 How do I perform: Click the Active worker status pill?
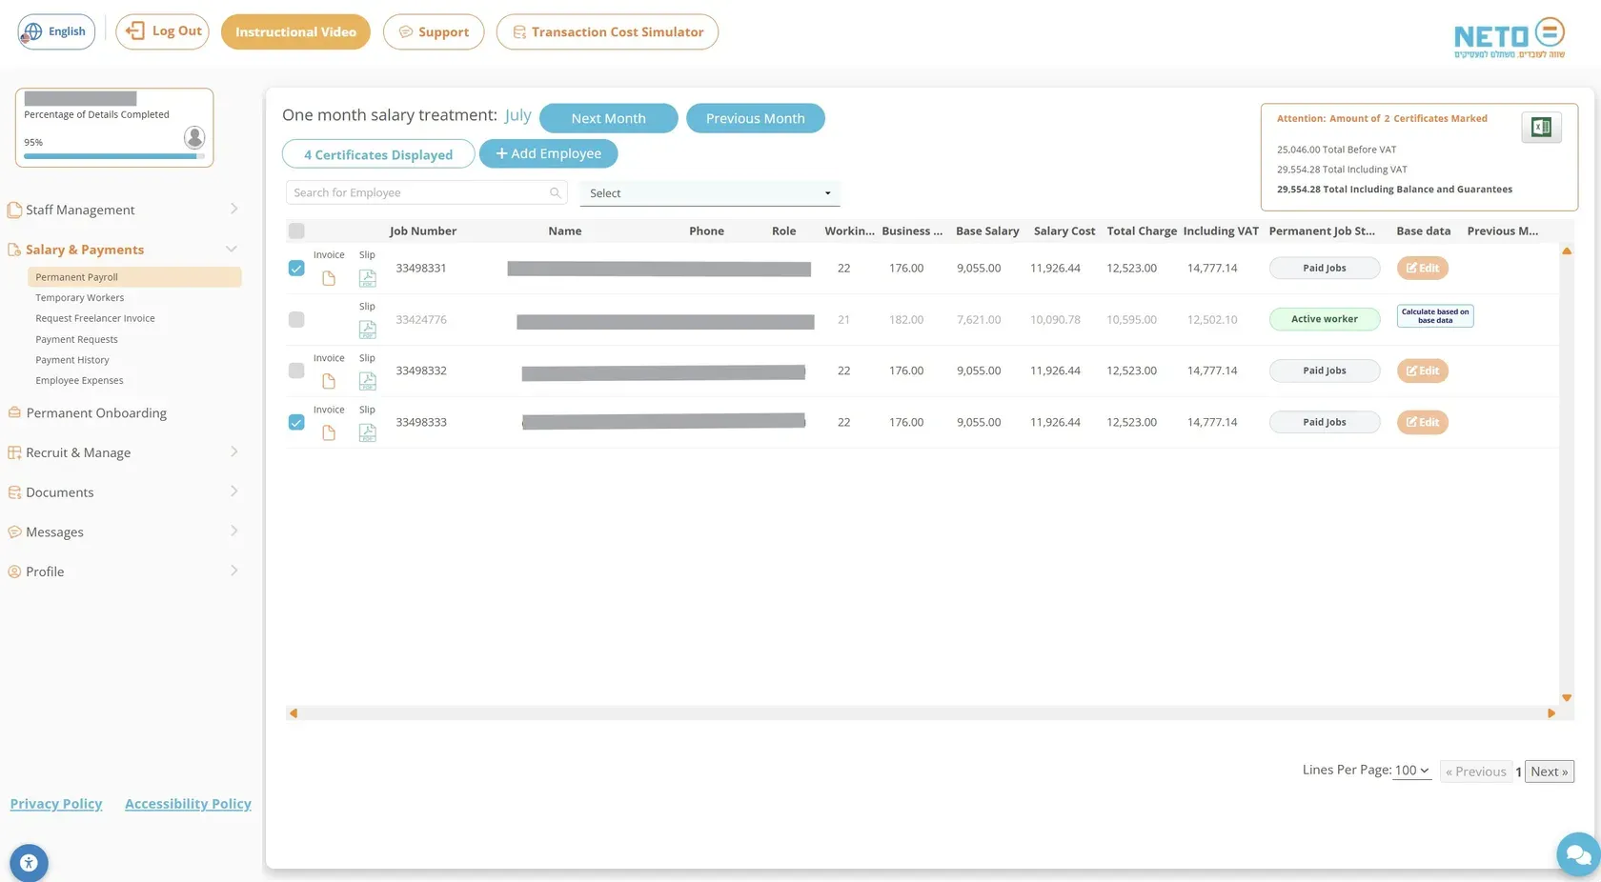tap(1325, 319)
